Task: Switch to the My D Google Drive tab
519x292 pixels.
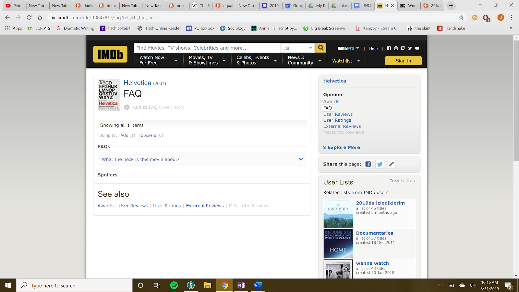Action: click(x=318, y=6)
